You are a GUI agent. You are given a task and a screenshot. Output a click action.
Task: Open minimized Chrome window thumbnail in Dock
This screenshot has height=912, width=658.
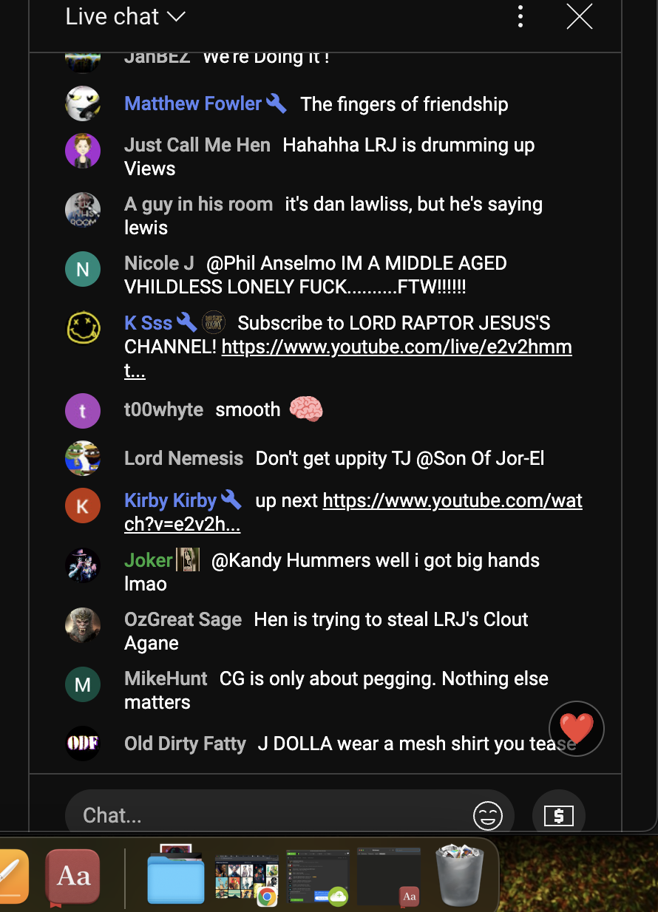247,877
